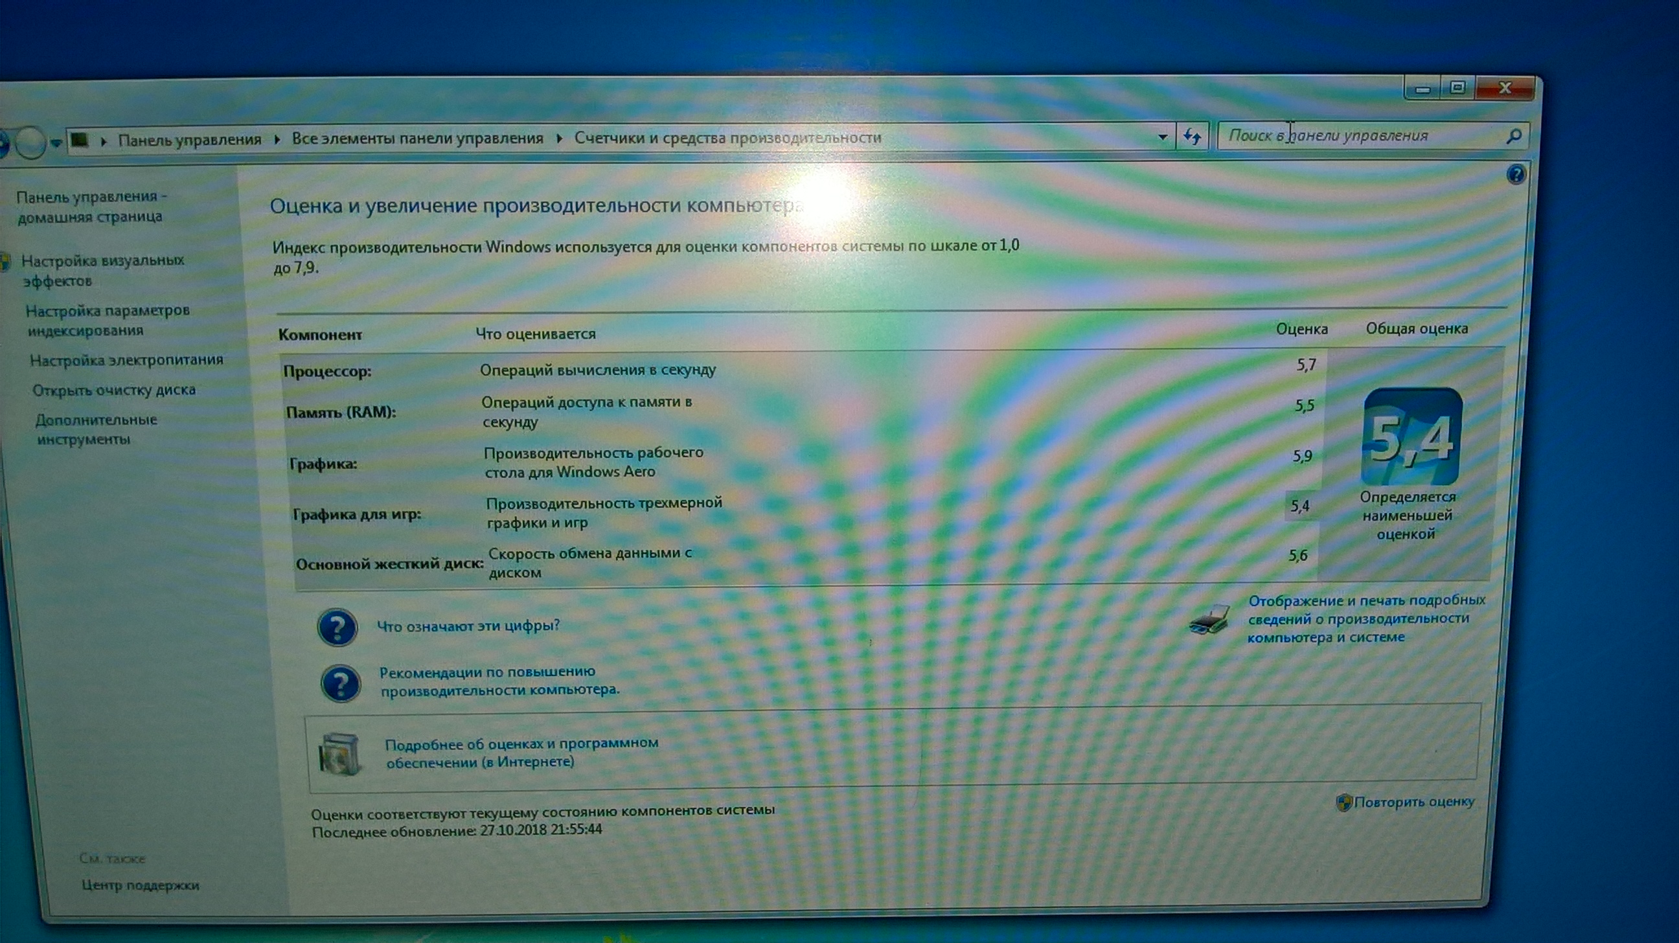Click question icon beside 'Рекомендации по повышению'

click(x=340, y=683)
